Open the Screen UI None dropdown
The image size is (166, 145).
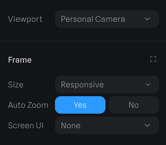(x=107, y=125)
